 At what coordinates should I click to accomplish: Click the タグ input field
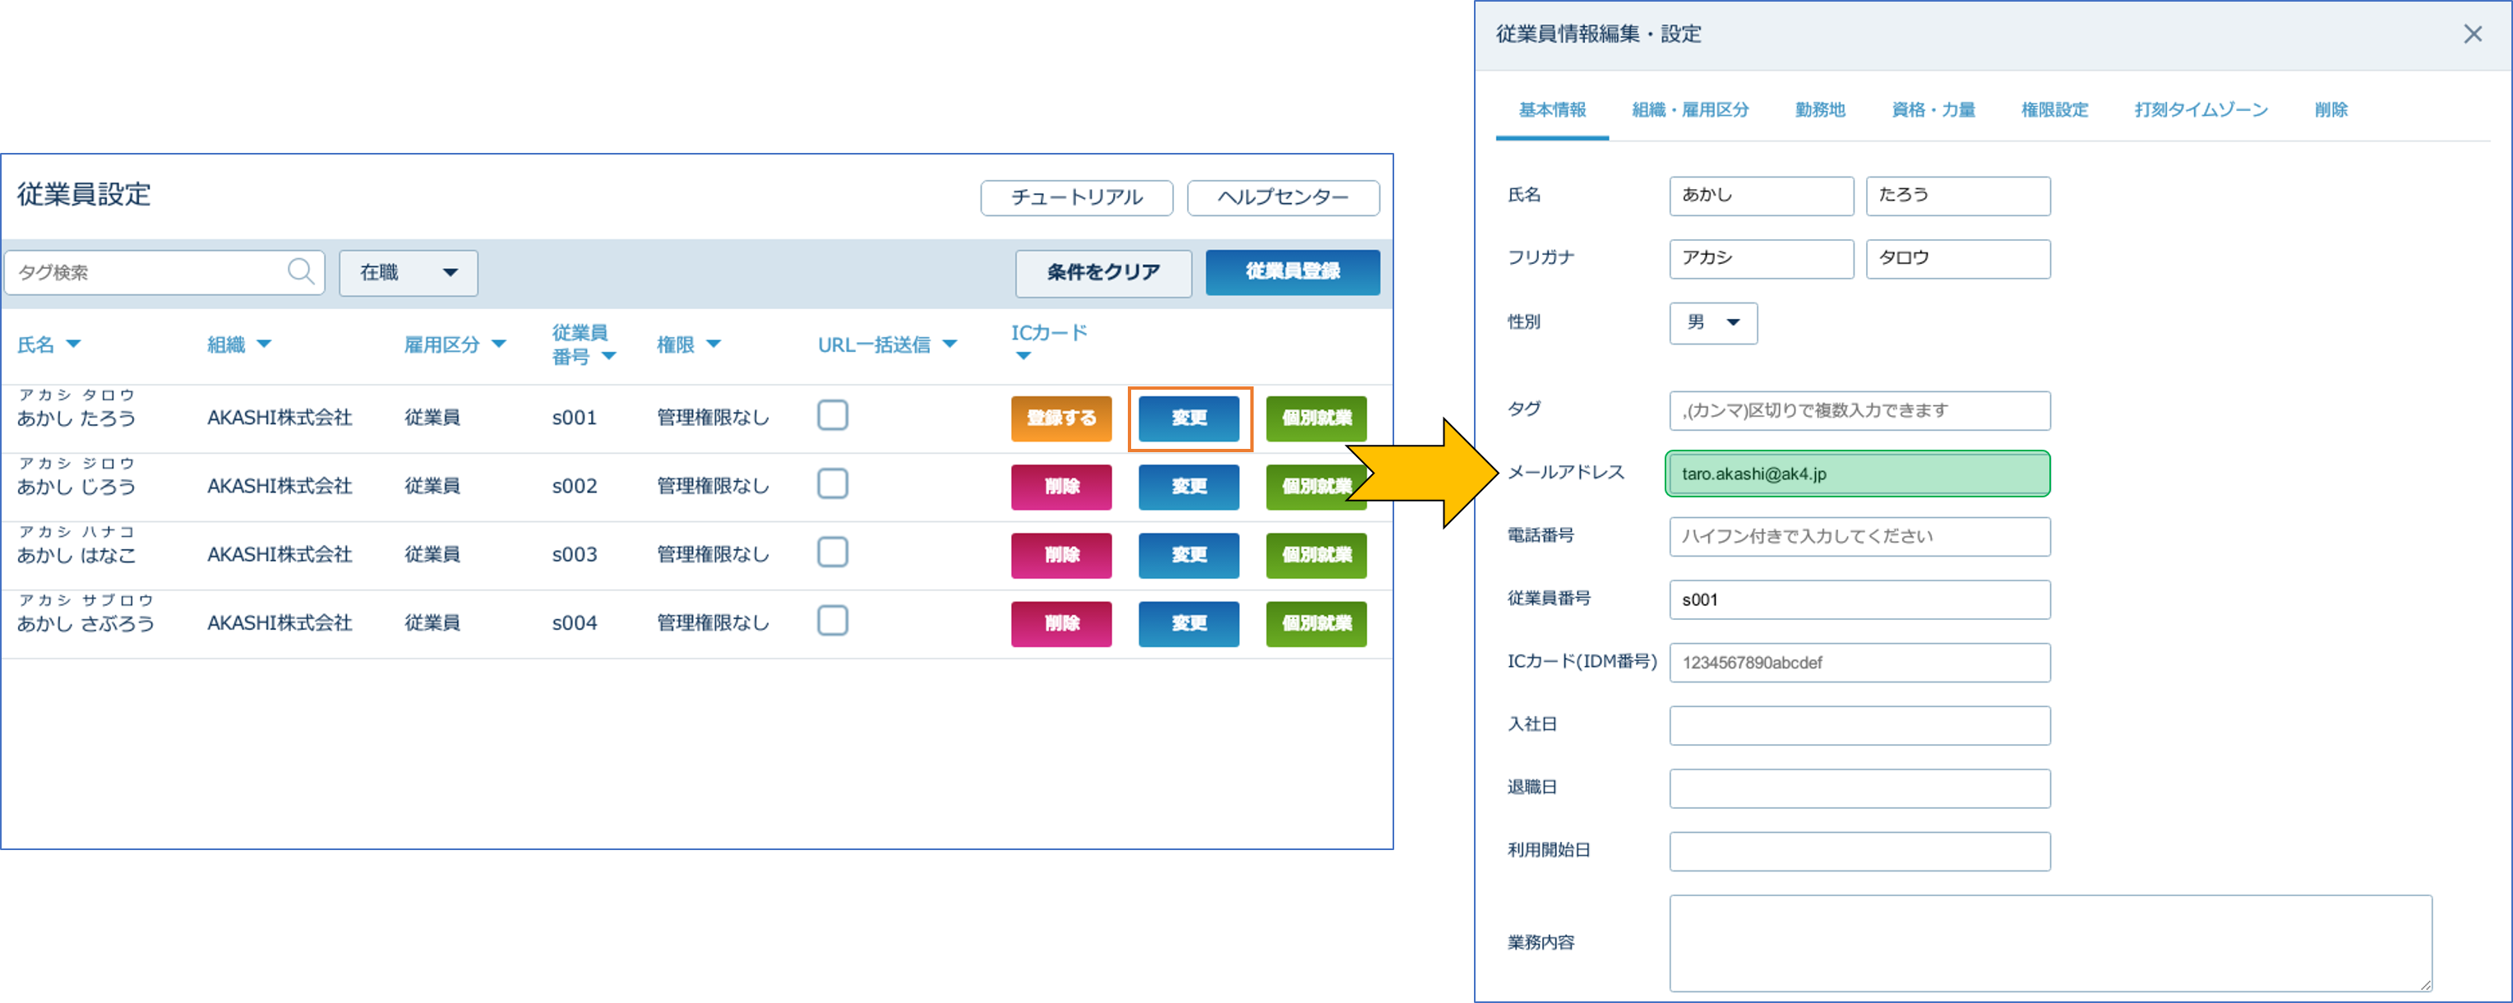point(1859,411)
